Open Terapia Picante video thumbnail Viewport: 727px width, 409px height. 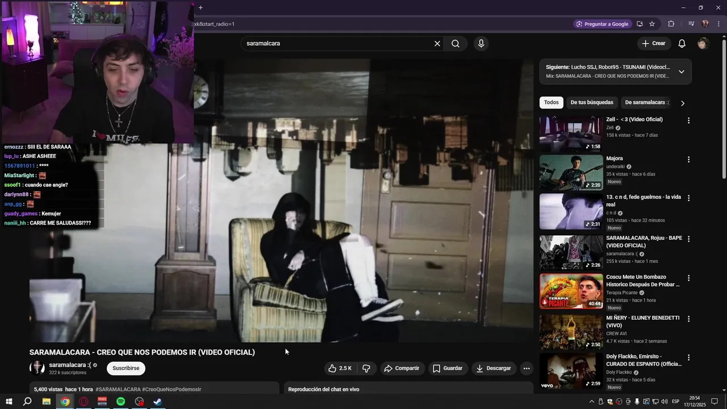571,291
